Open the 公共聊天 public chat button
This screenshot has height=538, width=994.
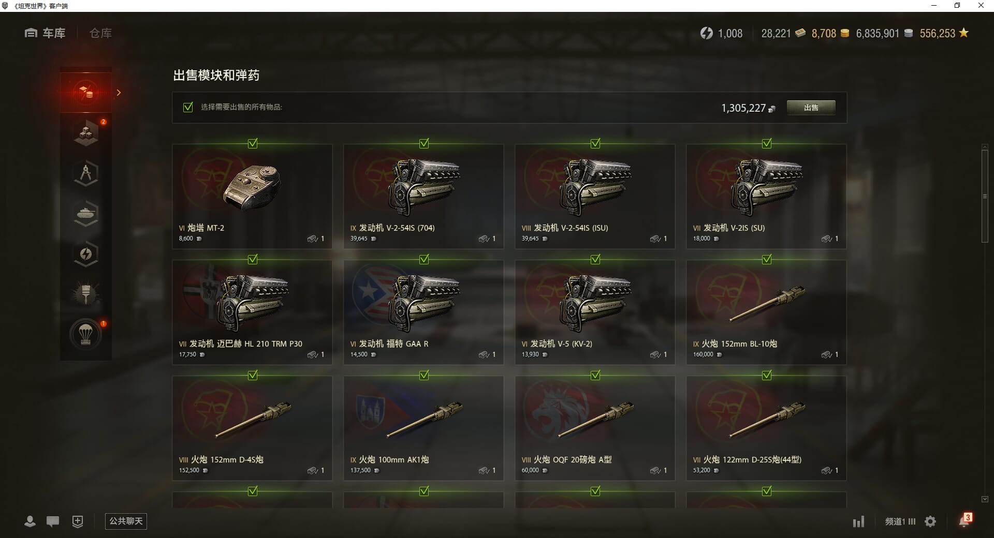pyautogui.click(x=126, y=521)
